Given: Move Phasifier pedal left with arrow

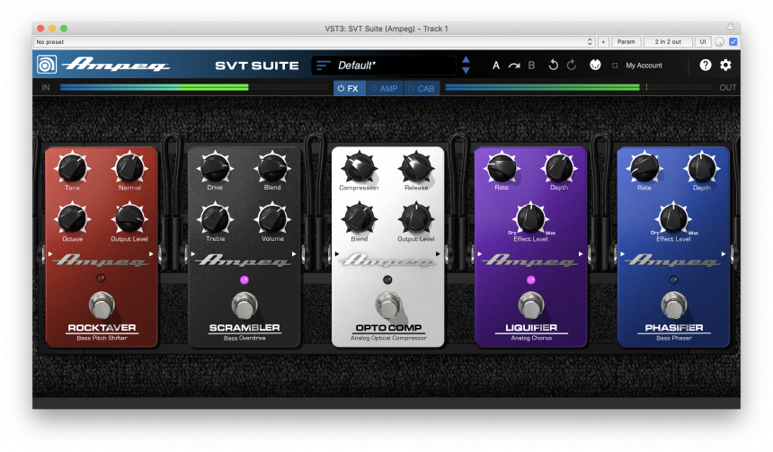Looking at the screenshot, I should (x=623, y=253).
